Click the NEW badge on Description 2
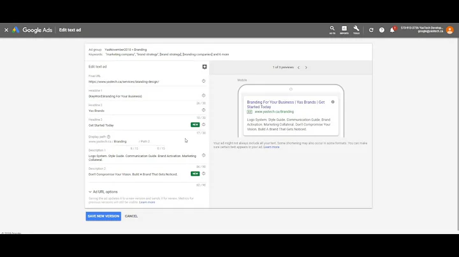This screenshot has height=257, width=459. click(x=195, y=174)
